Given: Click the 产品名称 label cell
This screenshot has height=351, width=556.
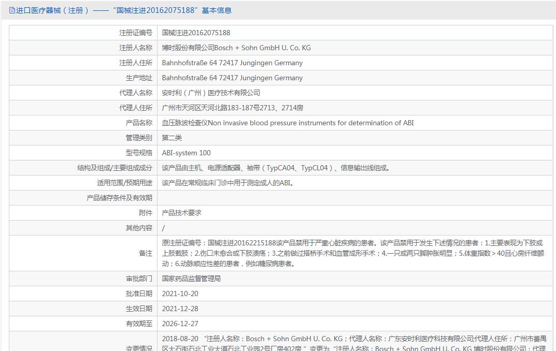Looking at the screenshot, I should coord(83,123).
